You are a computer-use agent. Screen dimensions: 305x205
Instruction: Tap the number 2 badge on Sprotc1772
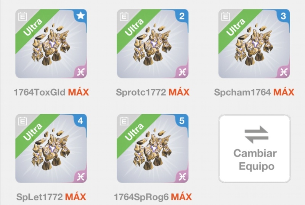pos(182,16)
